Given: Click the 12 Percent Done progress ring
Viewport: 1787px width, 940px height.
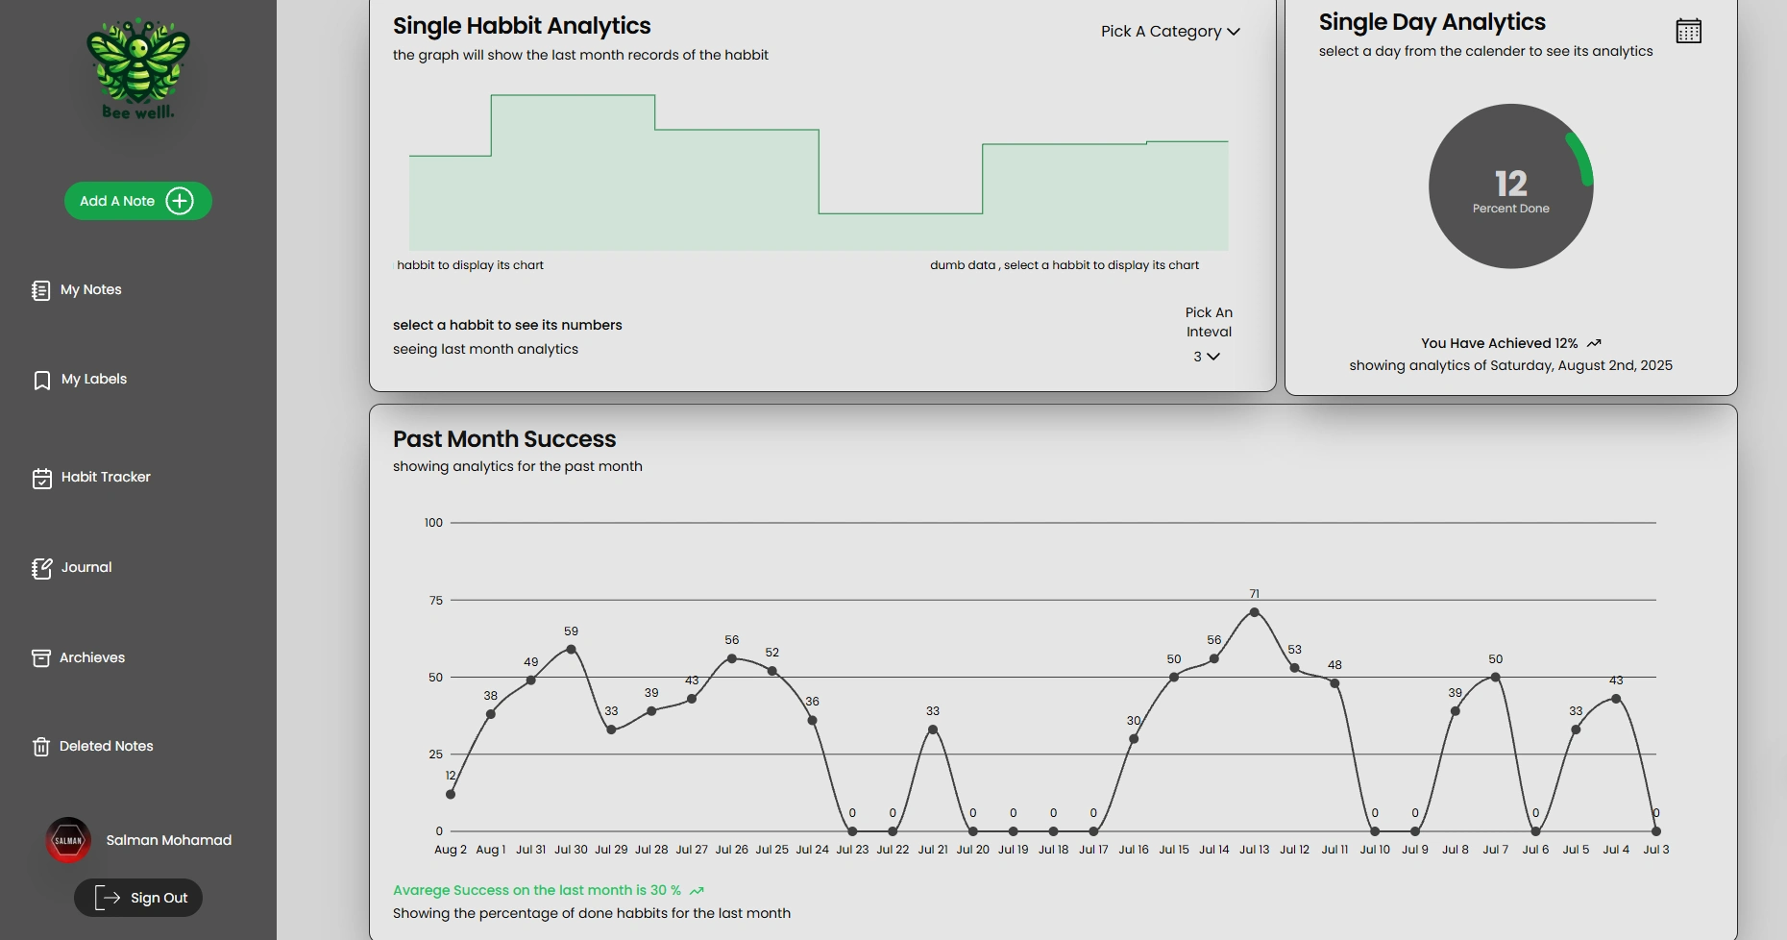Looking at the screenshot, I should (1510, 186).
